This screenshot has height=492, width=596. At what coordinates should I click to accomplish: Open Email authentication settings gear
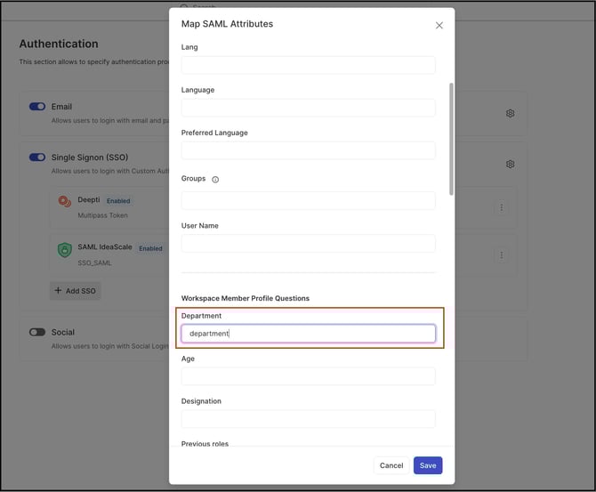click(x=510, y=114)
